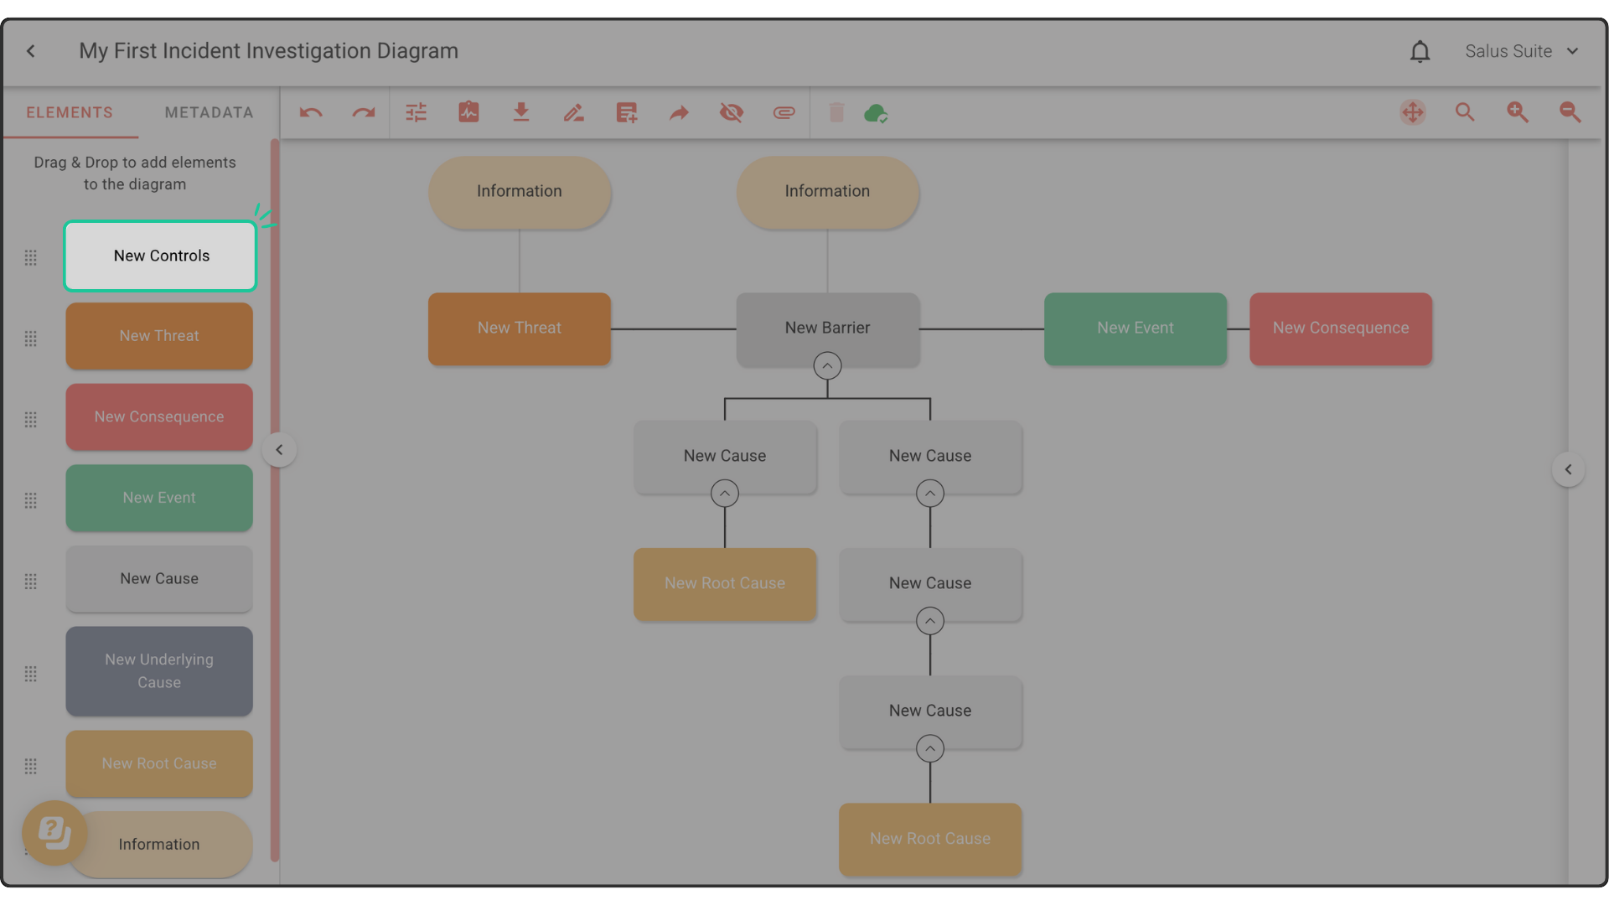Switch to the Metadata tab

click(x=209, y=112)
